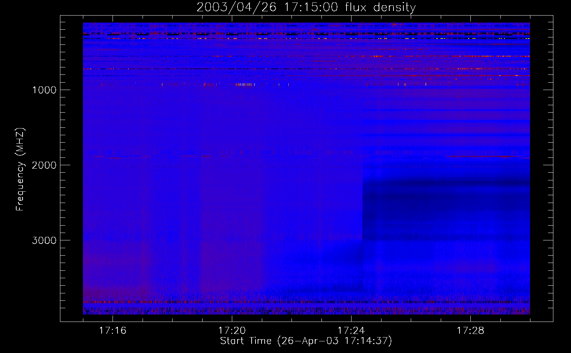
Task: Click the "1000" frequency tick label
Action: (44, 90)
